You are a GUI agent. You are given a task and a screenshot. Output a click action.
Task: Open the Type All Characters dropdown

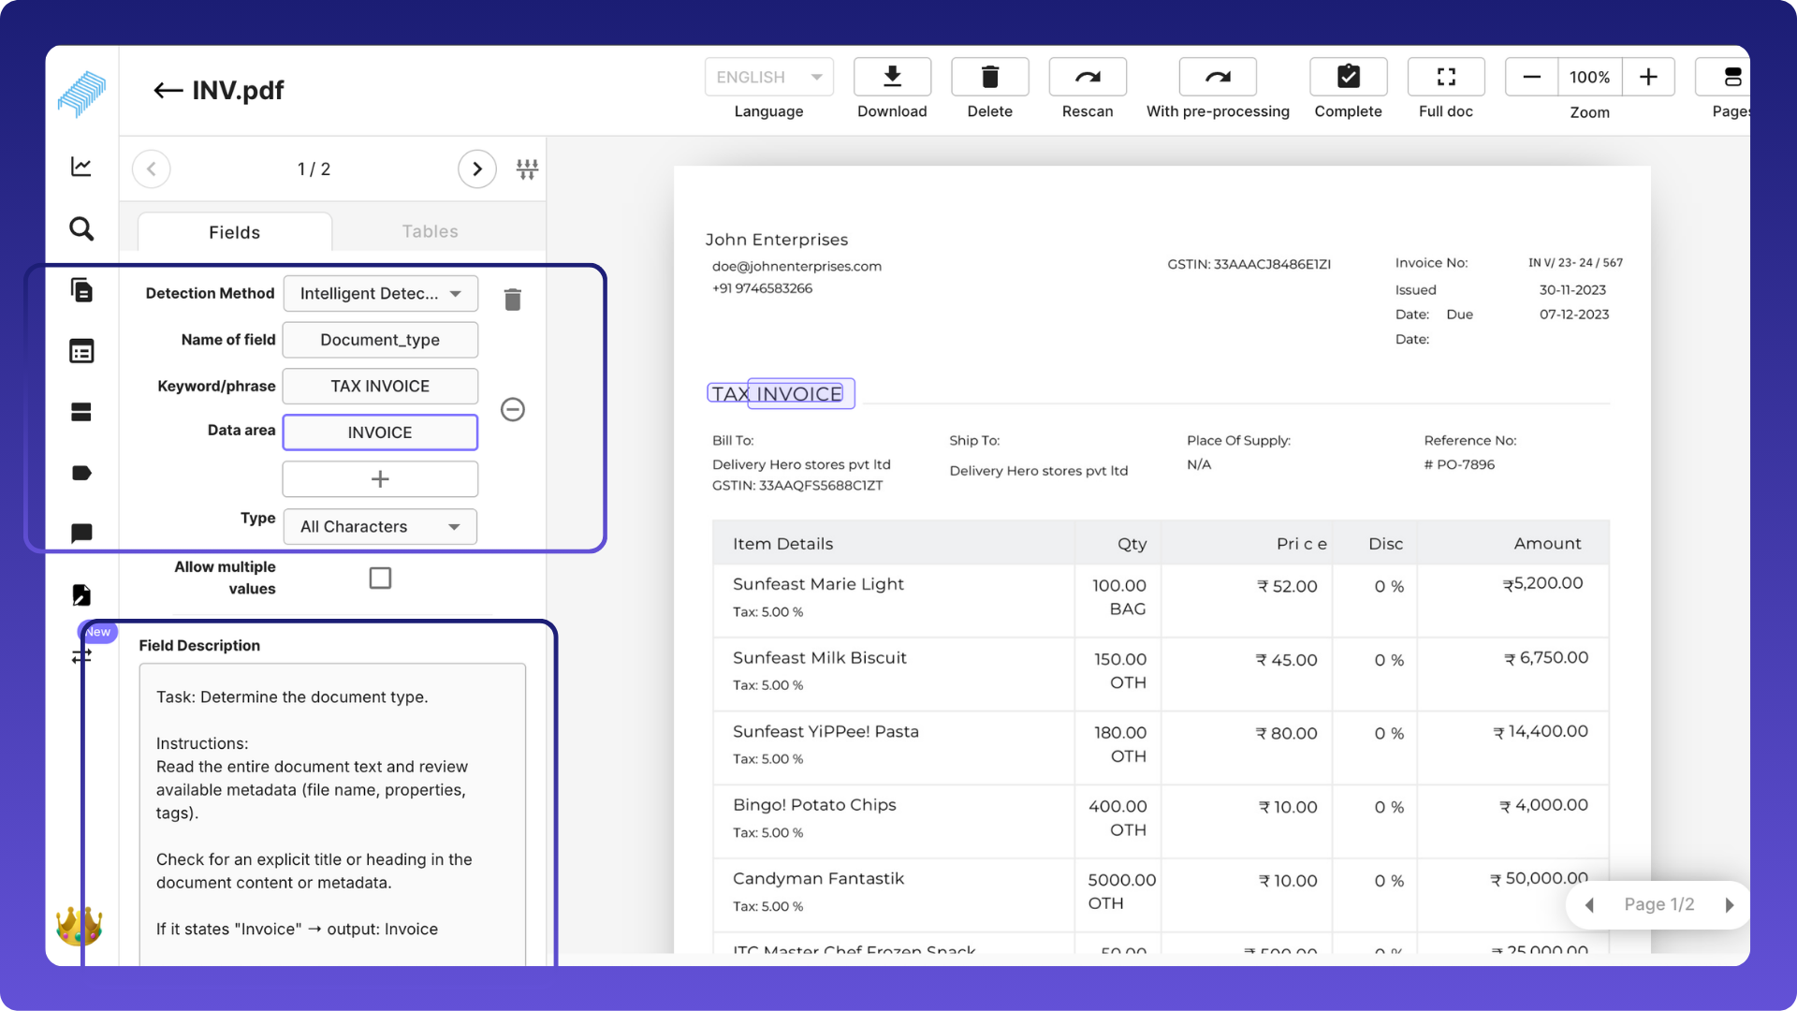380,527
